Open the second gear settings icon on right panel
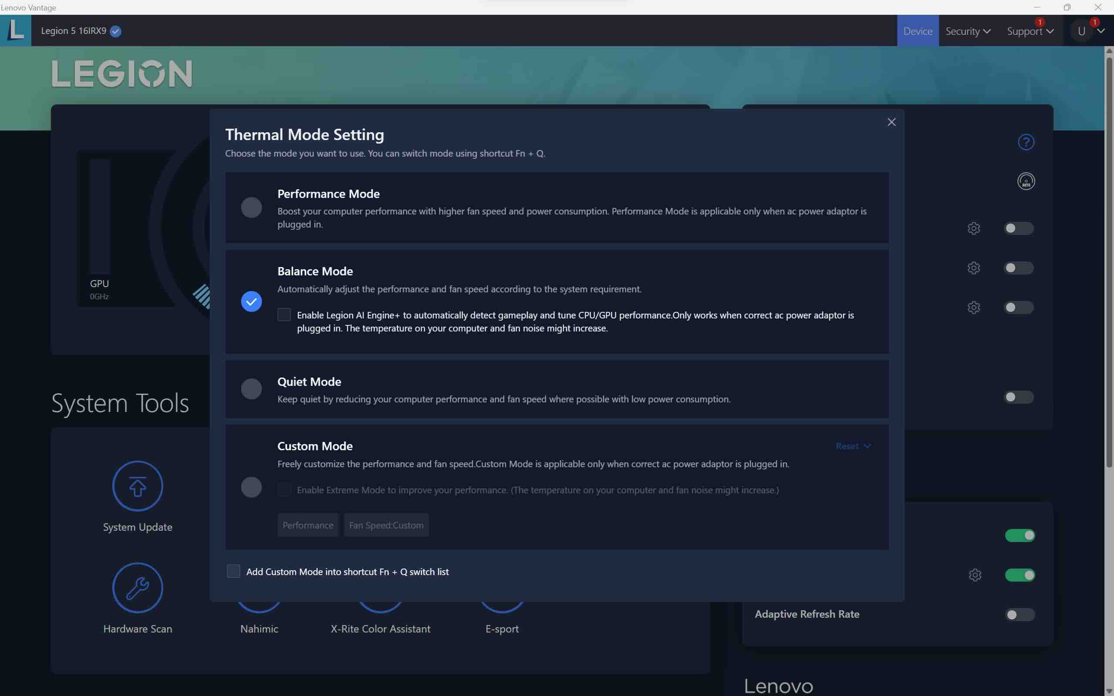This screenshot has height=696, width=1114. tap(973, 268)
